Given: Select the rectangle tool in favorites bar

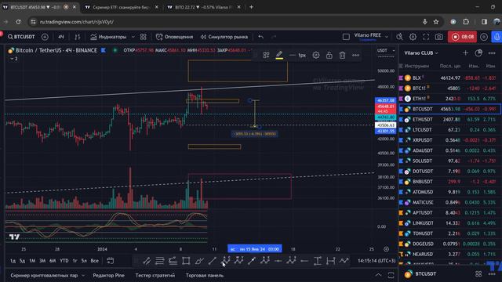Looking at the screenshot, I should pos(186,261).
